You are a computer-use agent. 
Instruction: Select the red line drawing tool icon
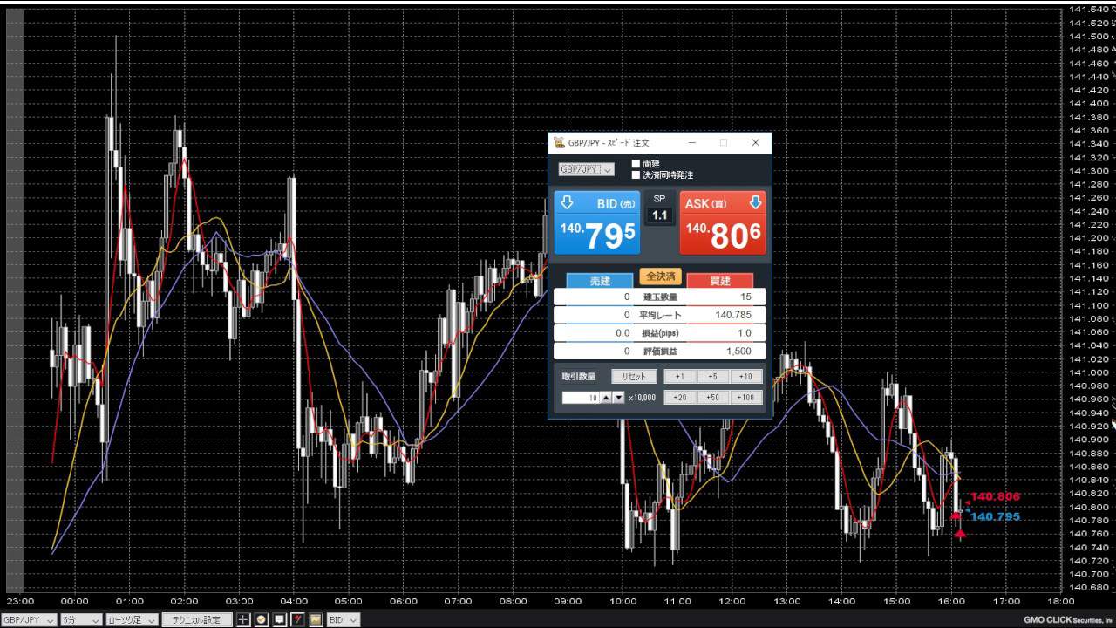pos(297,620)
